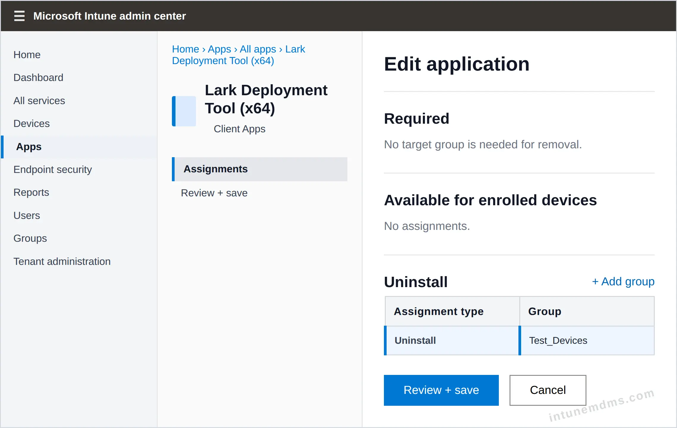
Task: Select the Uninstall assignment type cell
Action: pos(451,341)
